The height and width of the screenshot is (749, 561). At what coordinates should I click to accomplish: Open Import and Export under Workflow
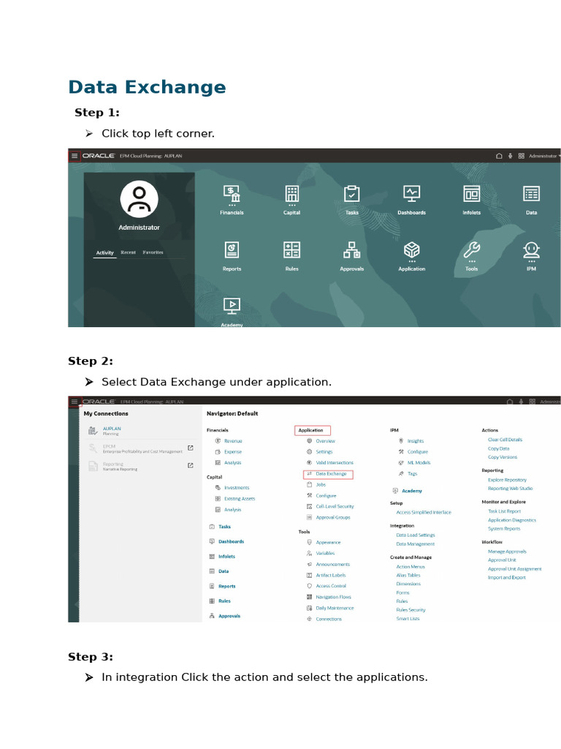pos(507,578)
